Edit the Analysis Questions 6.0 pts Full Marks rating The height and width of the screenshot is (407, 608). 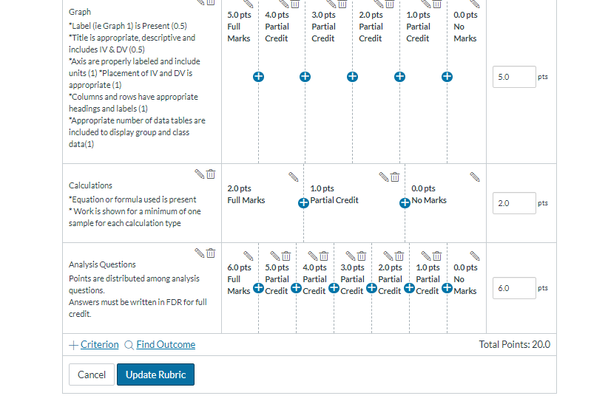pyautogui.click(x=249, y=256)
